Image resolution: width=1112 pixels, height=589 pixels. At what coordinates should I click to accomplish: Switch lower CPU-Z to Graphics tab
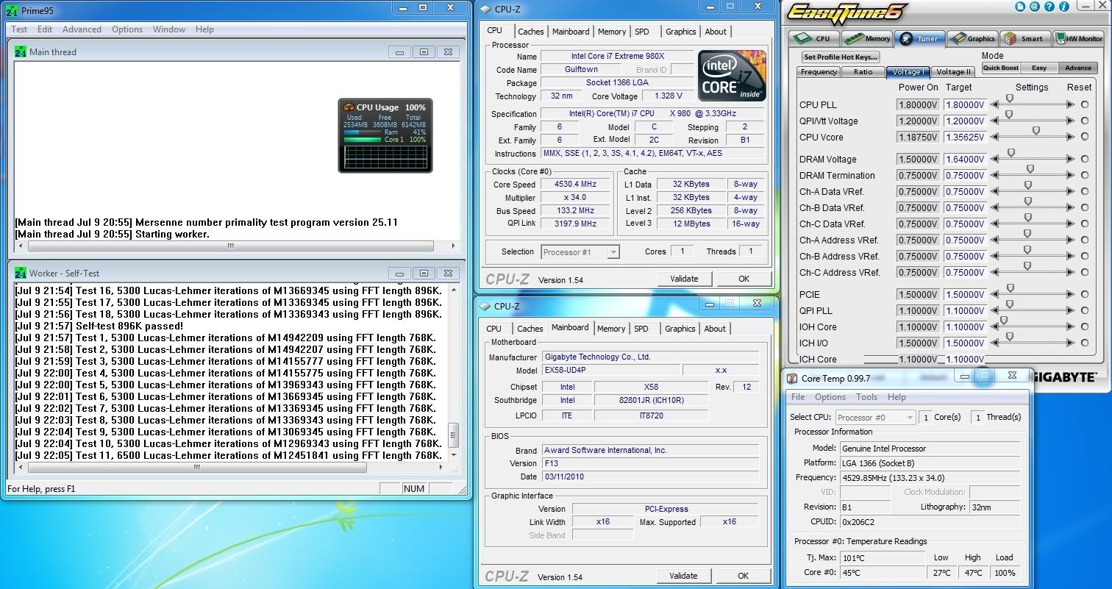click(680, 329)
